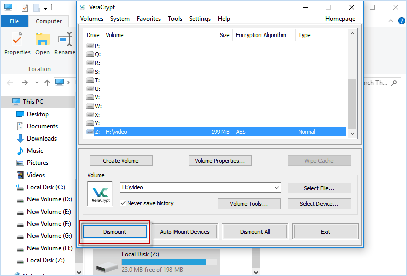Click address bar breadcrumb chevron after This PC icon
Screen dimensions: 407x276
pyautogui.click(x=68, y=83)
